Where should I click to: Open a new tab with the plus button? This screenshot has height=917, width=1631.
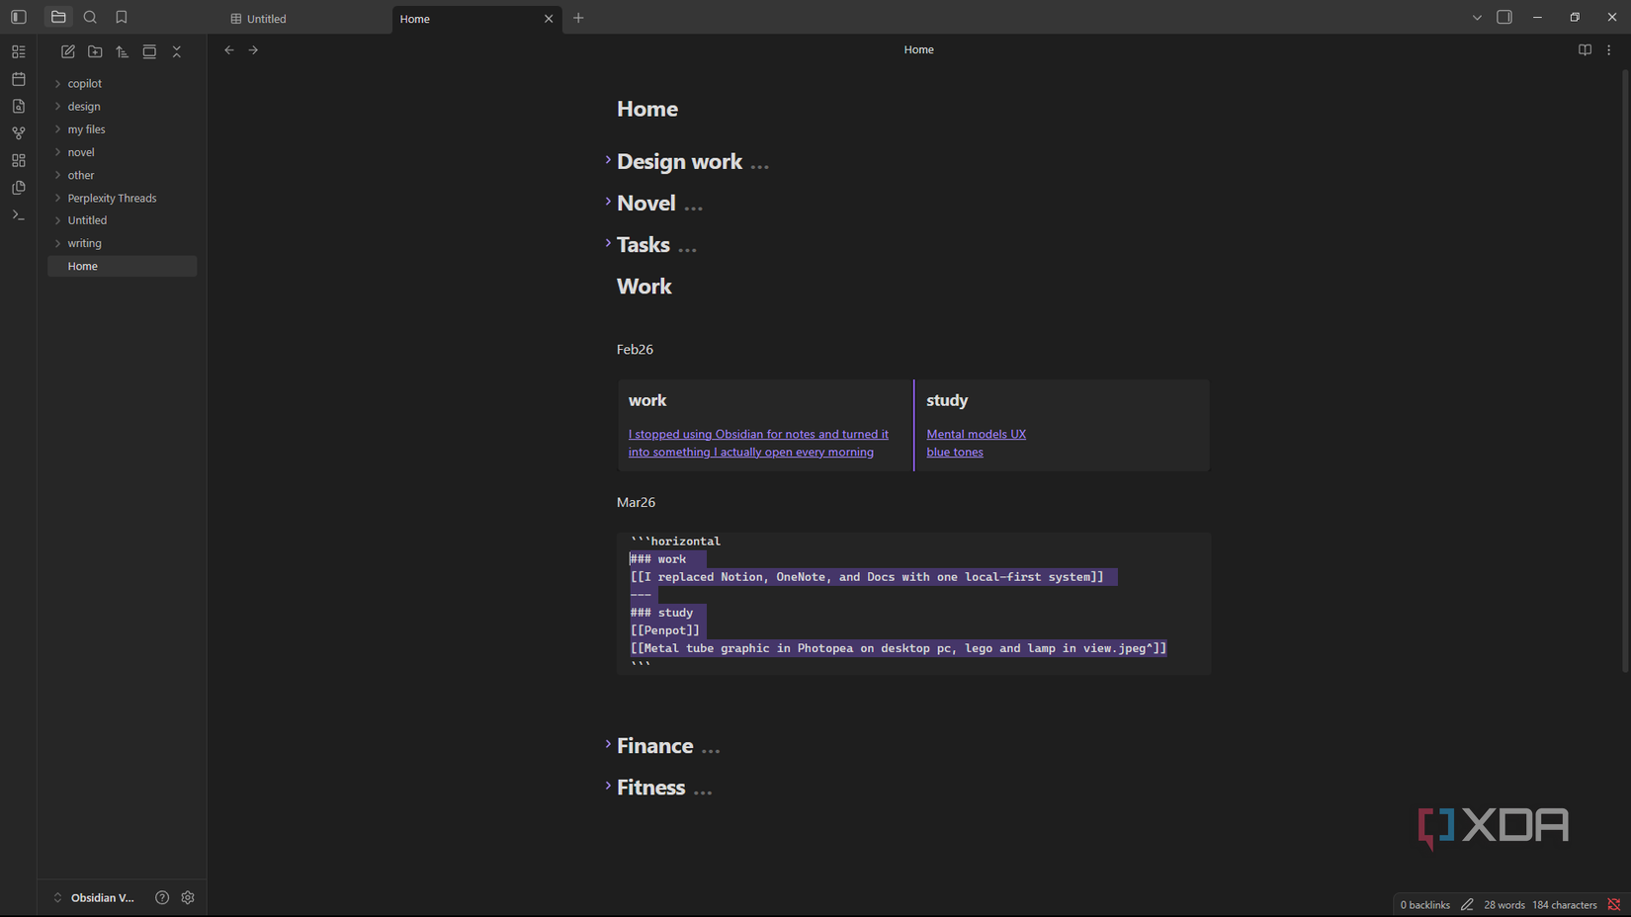coord(578,18)
